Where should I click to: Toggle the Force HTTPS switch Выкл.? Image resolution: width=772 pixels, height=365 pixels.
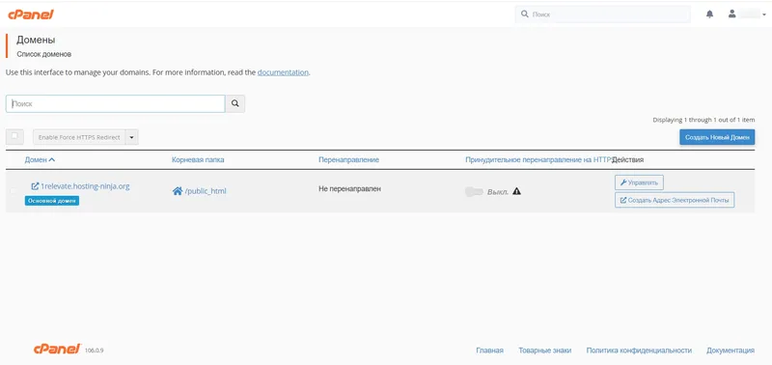(x=474, y=191)
